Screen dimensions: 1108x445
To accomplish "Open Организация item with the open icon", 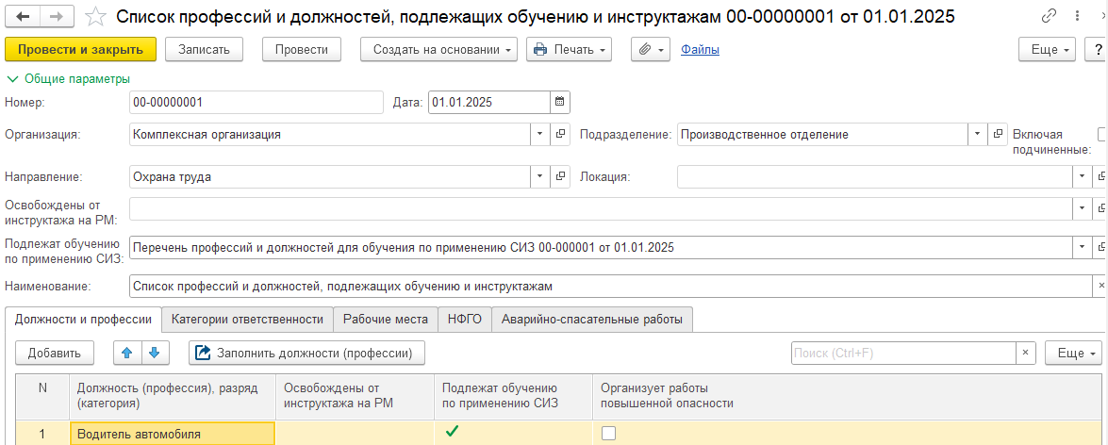I will point(561,134).
